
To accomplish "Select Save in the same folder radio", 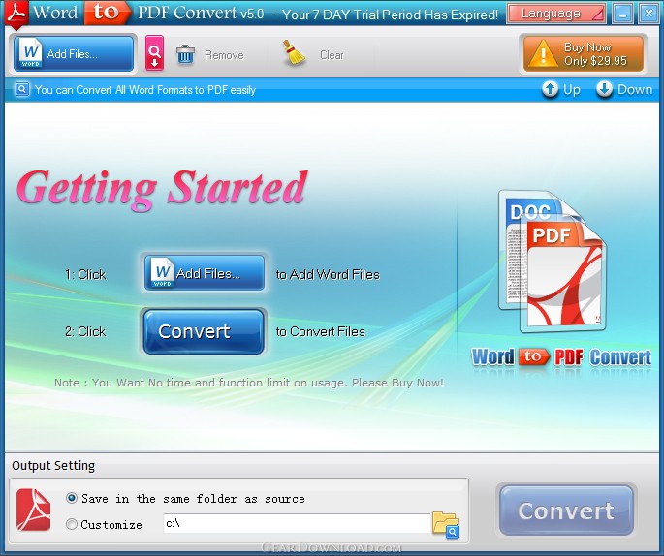I will tap(72, 498).
